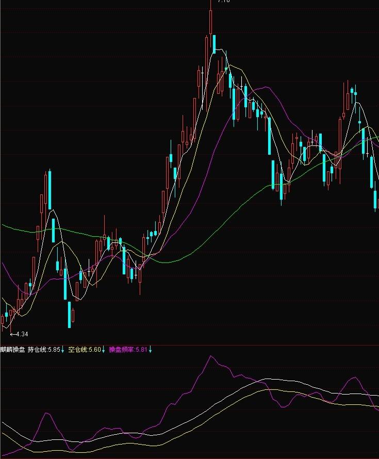
Task: Click the down arrow next to 空仓线:5.60
Action: click(103, 350)
